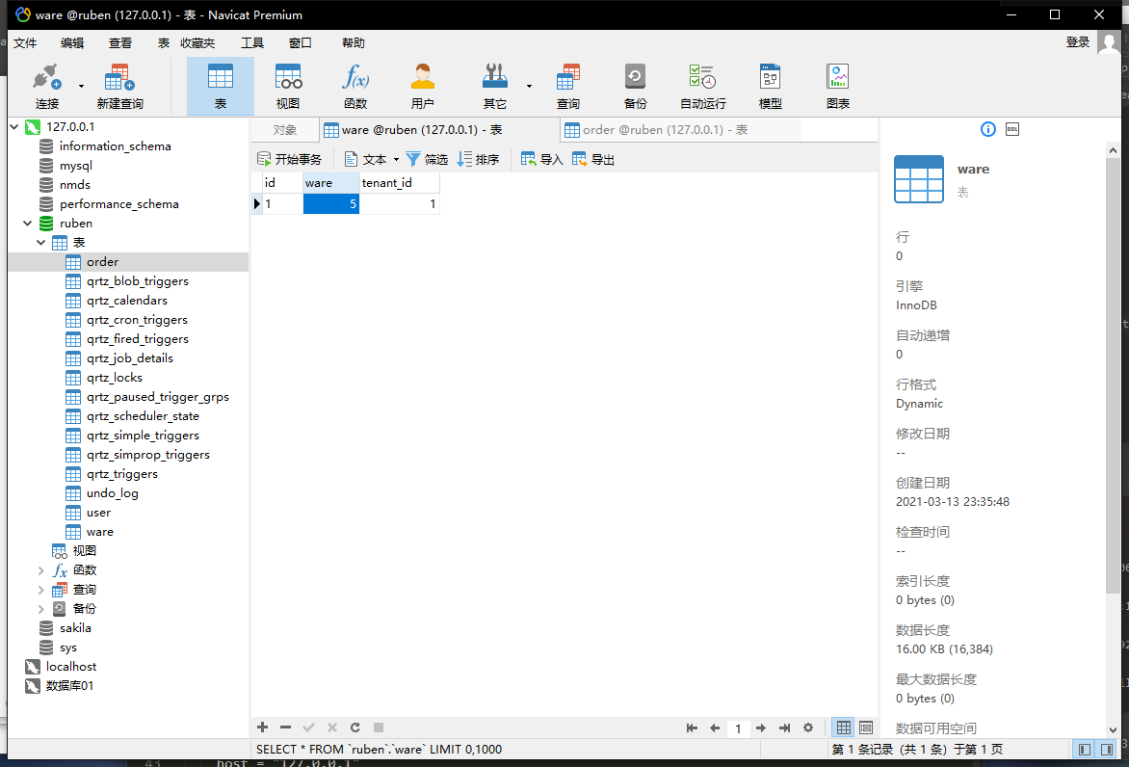The width and height of the screenshot is (1129, 767).
Task: Open the 工具 (Tools) menu
Action: (x=251, y=42)
